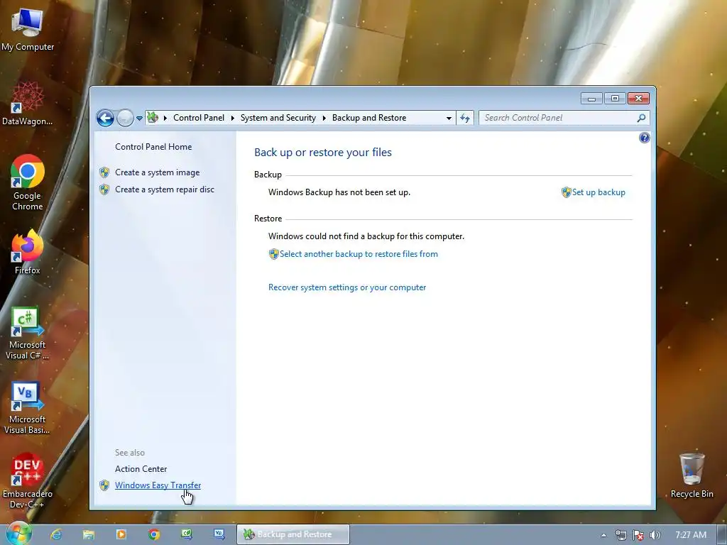Open recent pages dropdown next to Forward

[x=140, y=119]
